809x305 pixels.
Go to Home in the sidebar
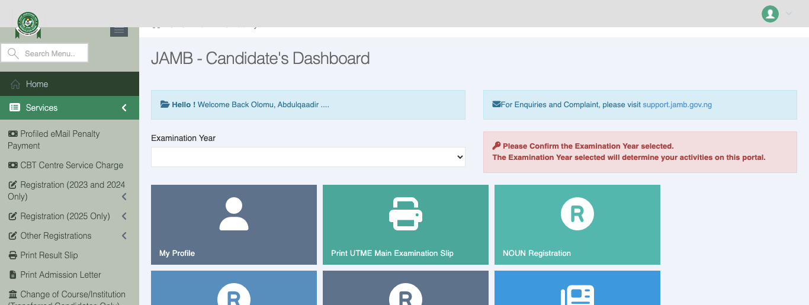click(69, 84)
